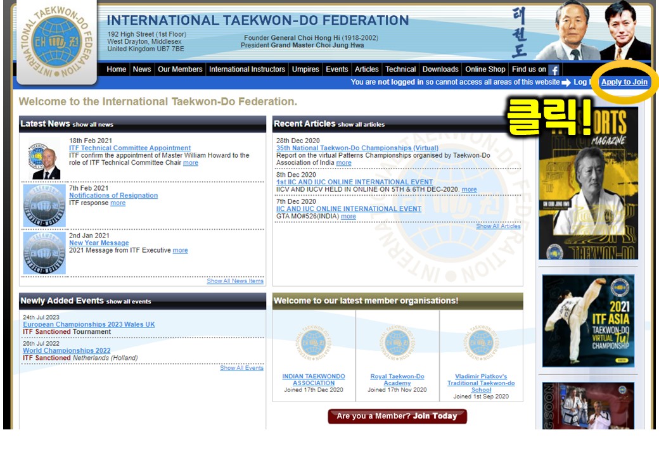659x456 pixels.
Task: Click the text Joined 1st Sep 2020
Action: (x=481, y=396)
